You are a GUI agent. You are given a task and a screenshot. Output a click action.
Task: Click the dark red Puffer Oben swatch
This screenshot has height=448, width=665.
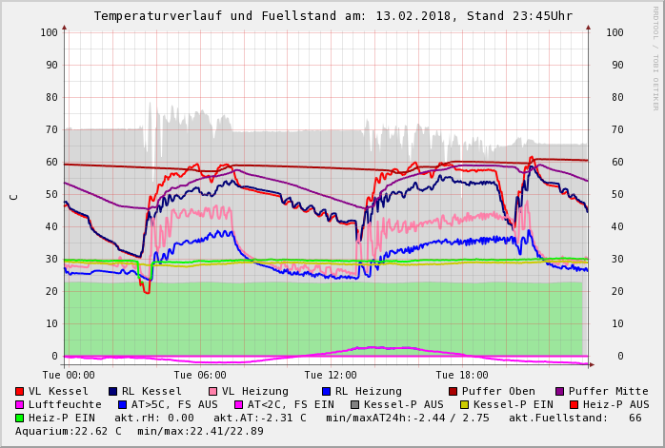pos(453,391)
